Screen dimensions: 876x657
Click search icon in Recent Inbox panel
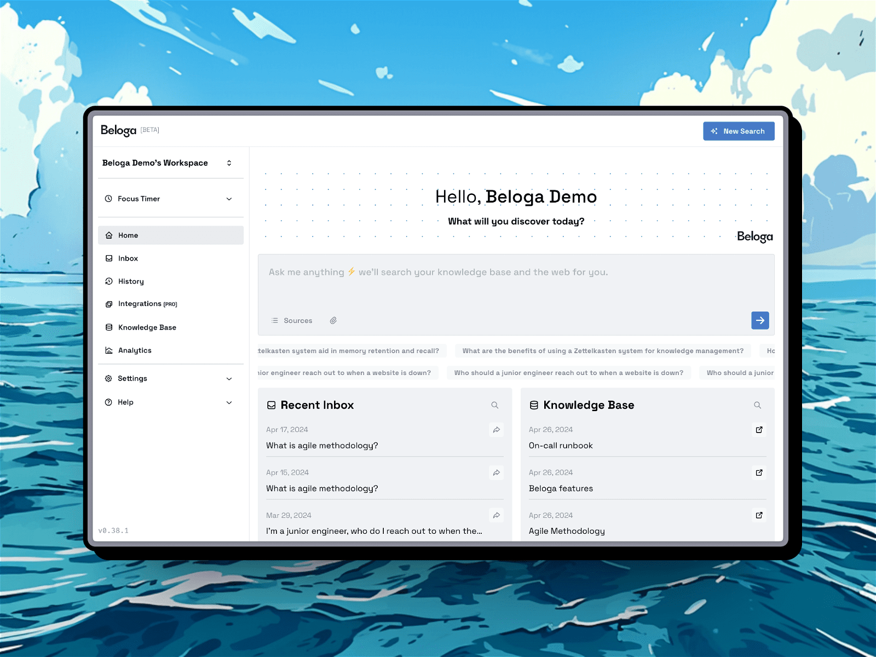pyautogui.click(x=494, y=405)
